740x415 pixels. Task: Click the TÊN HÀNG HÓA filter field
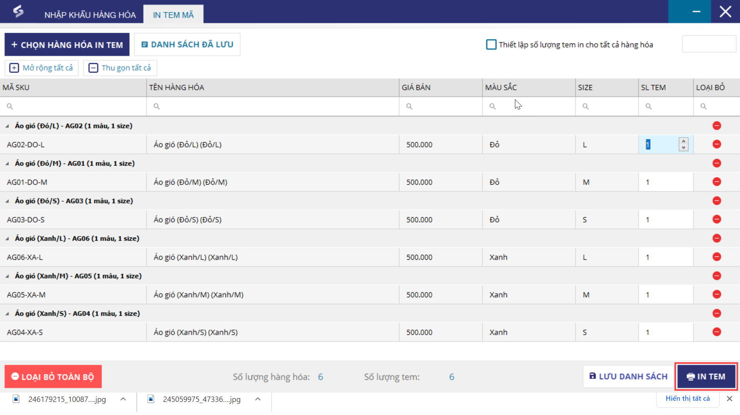coord(273,106)
